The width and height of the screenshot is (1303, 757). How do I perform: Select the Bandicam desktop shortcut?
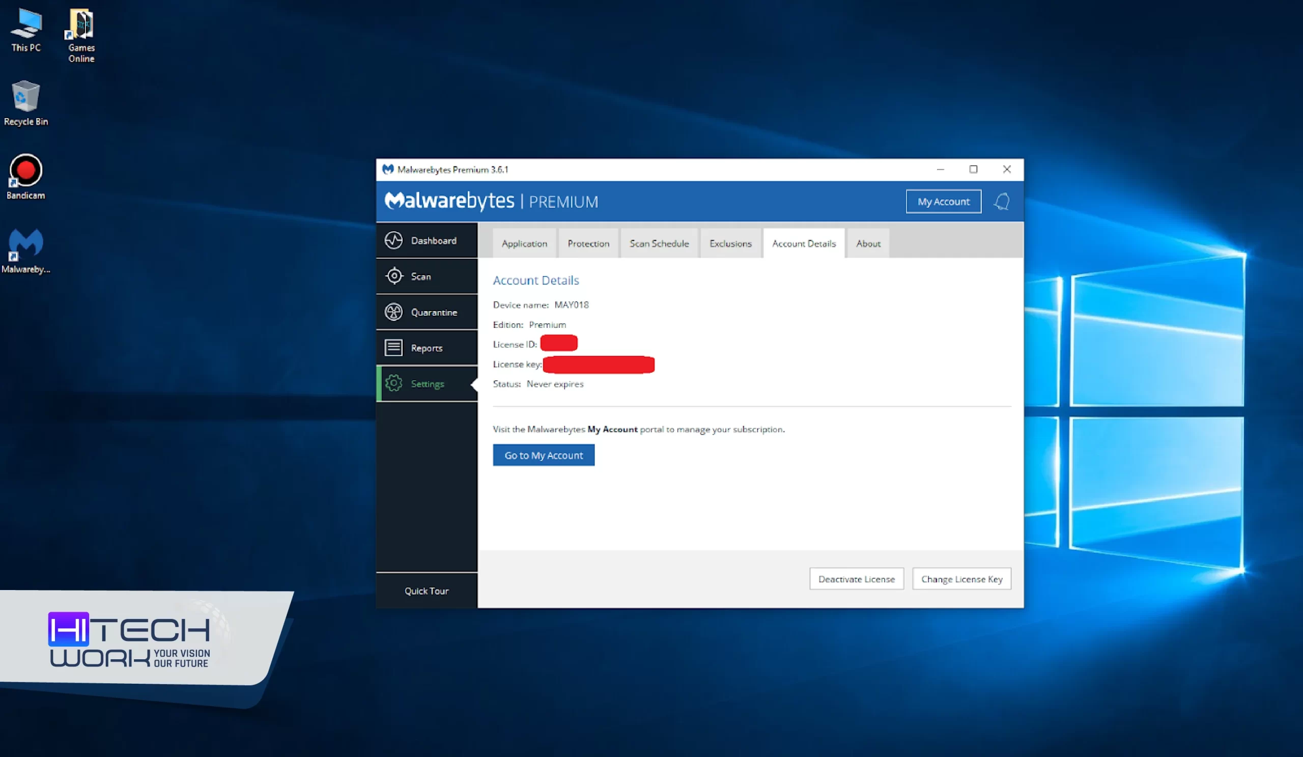[x=26, y=177]
